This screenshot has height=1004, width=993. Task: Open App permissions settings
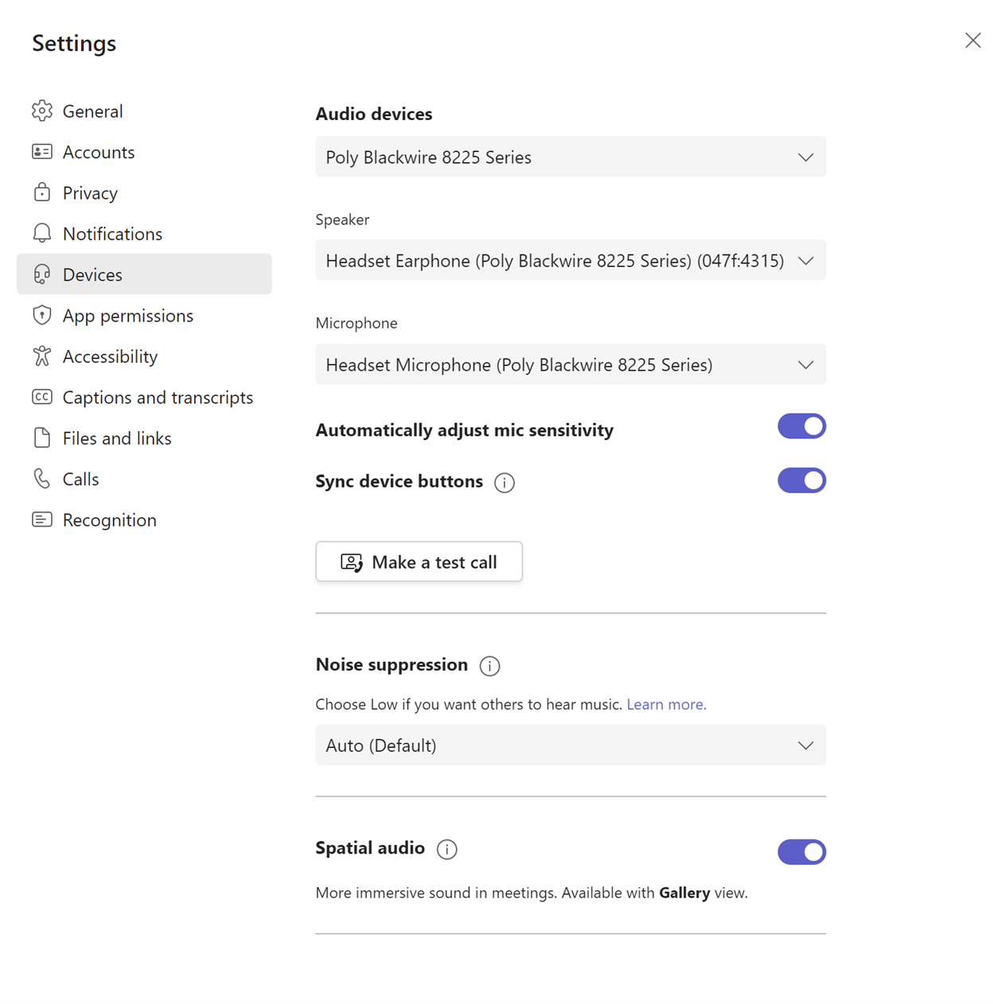point(144,315)
